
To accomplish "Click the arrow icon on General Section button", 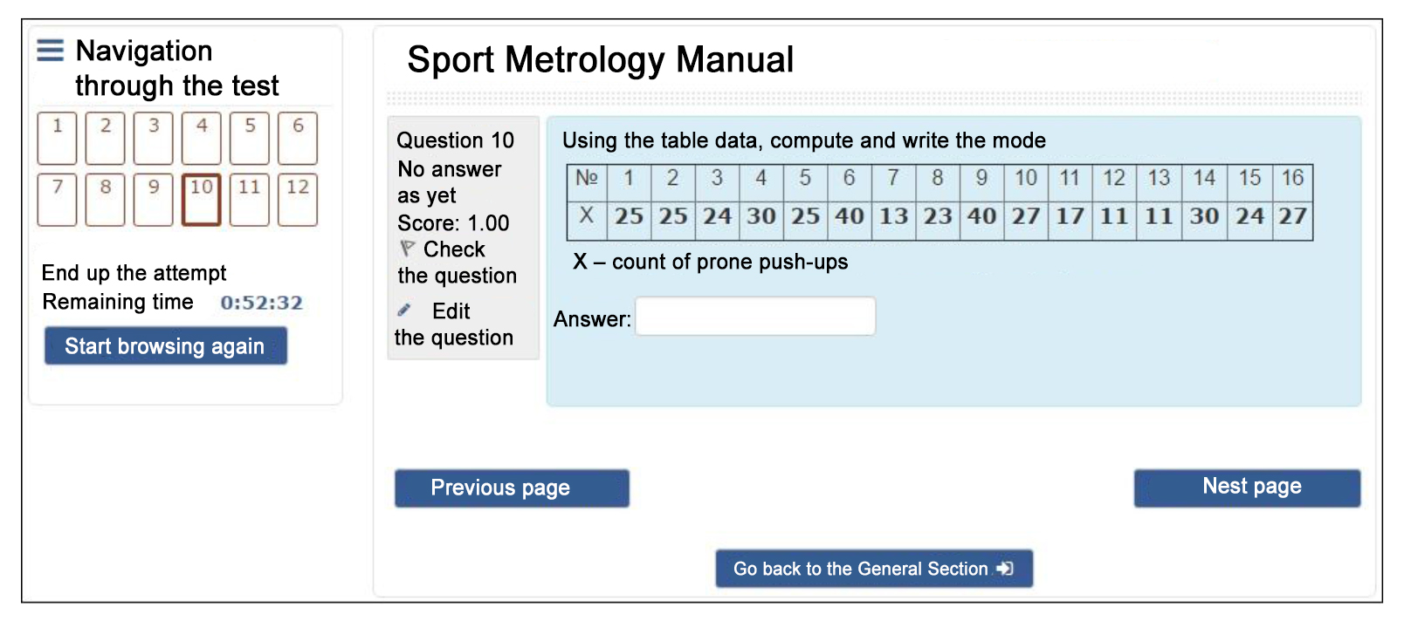I will [1005, 569].
